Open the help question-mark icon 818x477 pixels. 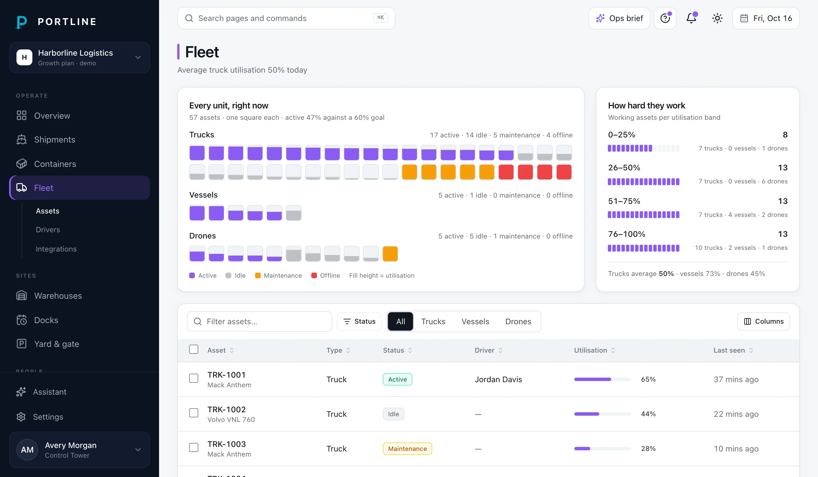[x=665, y=18]
